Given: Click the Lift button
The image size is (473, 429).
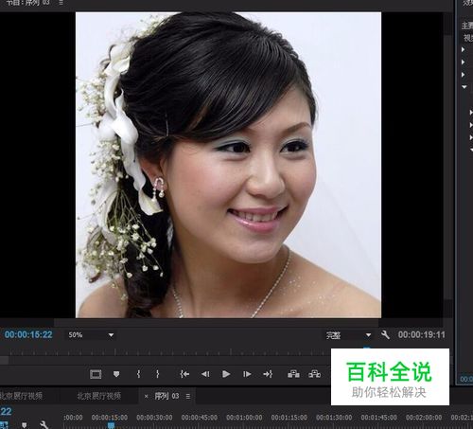Looking at the screenshot, I should 293,374.
